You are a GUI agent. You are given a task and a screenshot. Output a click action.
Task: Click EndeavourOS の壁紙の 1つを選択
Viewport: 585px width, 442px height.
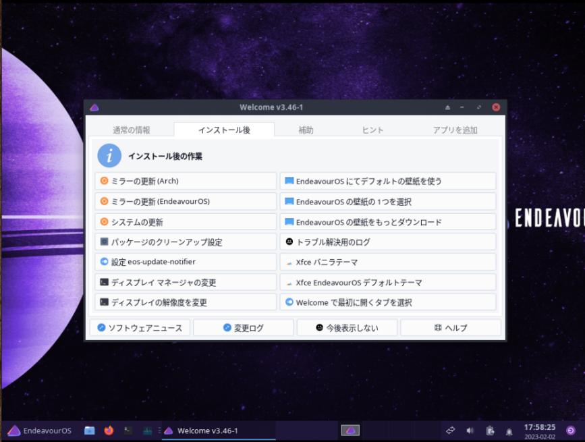click(387, 201)
